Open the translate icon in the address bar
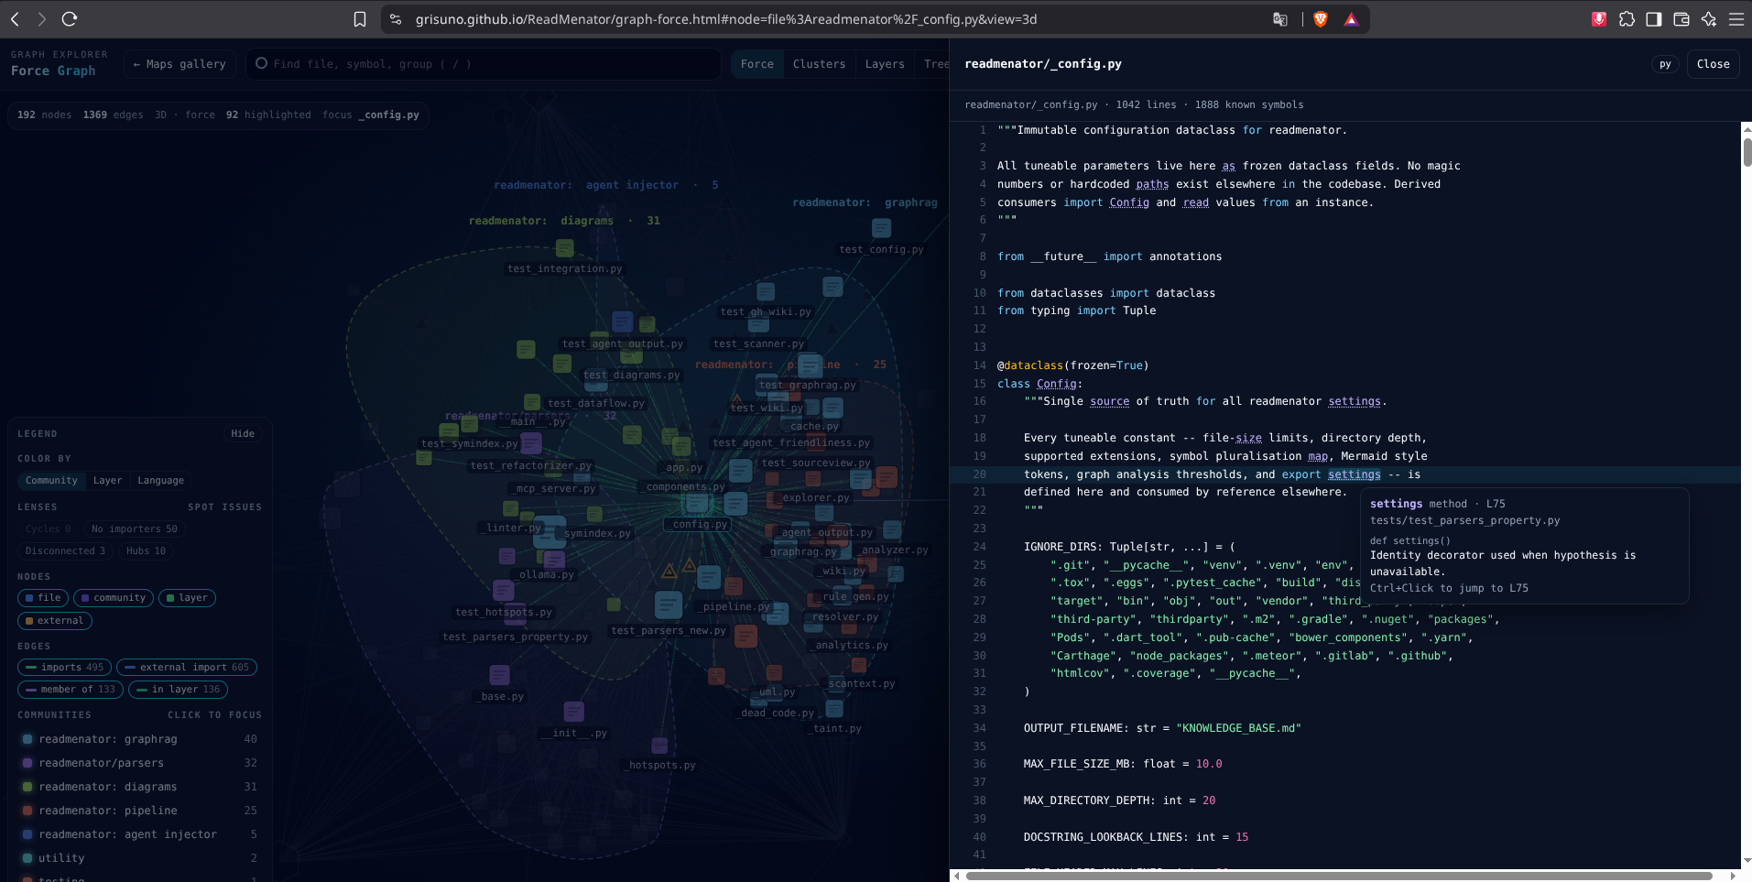1752x882 pixels. [1280, 19]
